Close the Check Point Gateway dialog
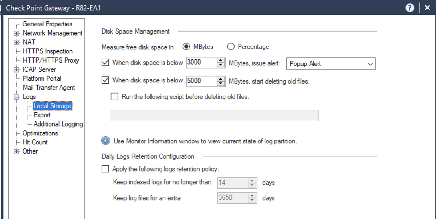Viewport: 436px width, 219px height. pos(427,8)
